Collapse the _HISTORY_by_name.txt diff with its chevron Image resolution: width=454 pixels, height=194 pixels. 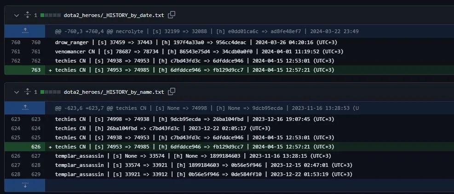pyautogui.click(x=17, y=92)
